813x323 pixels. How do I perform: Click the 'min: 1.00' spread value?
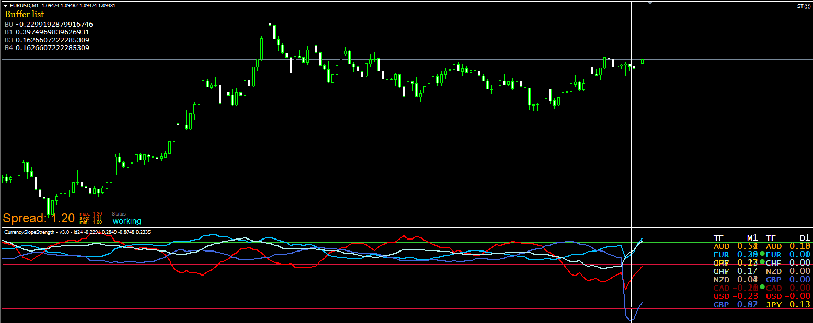tap(91, 222)
